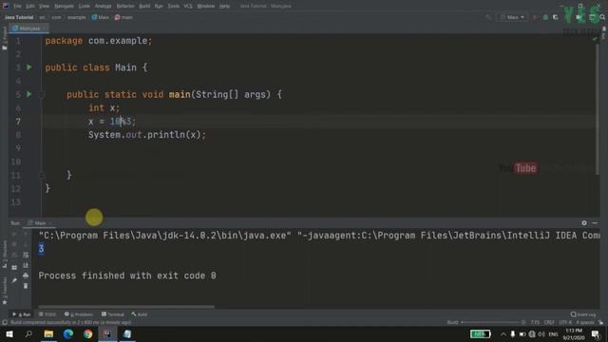Collapse the main method fold marker

(x=42, y=94)
